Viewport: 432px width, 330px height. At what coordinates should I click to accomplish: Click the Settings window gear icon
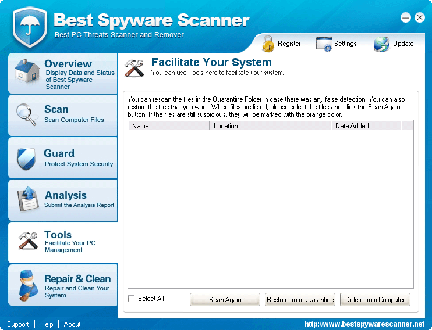[x=324, y=44]
